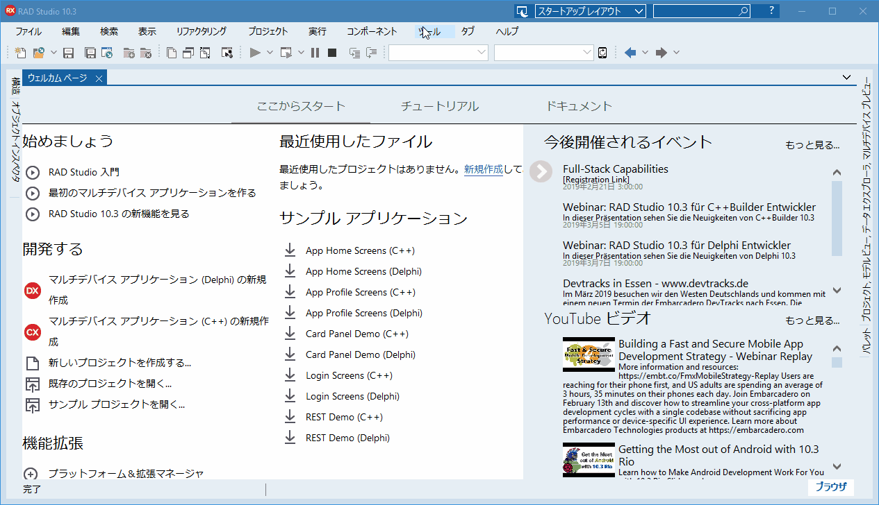Close the ウェルカム ページ tab
The height and width of the screenshot is (505, 879).
point(99,78)
